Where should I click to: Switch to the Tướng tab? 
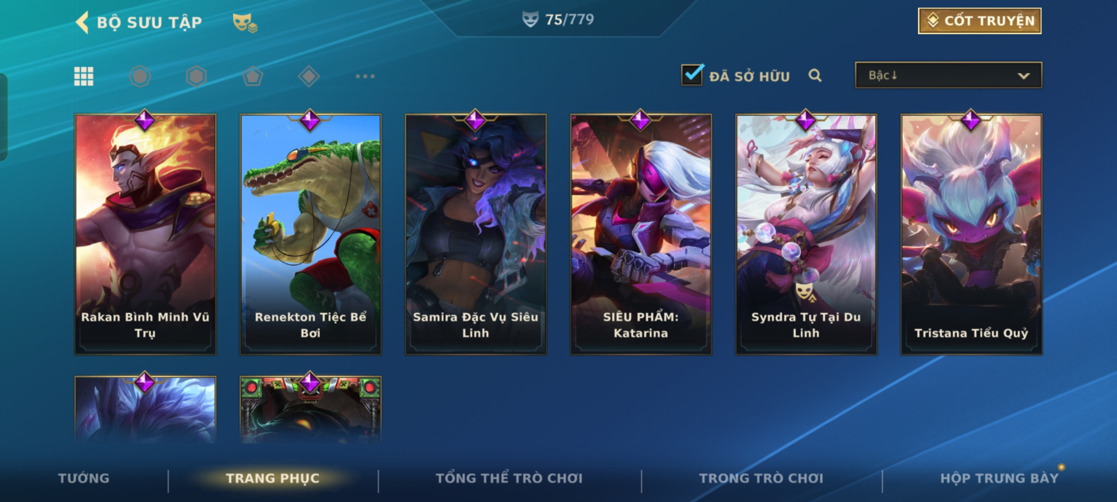(x=84, y=478)
